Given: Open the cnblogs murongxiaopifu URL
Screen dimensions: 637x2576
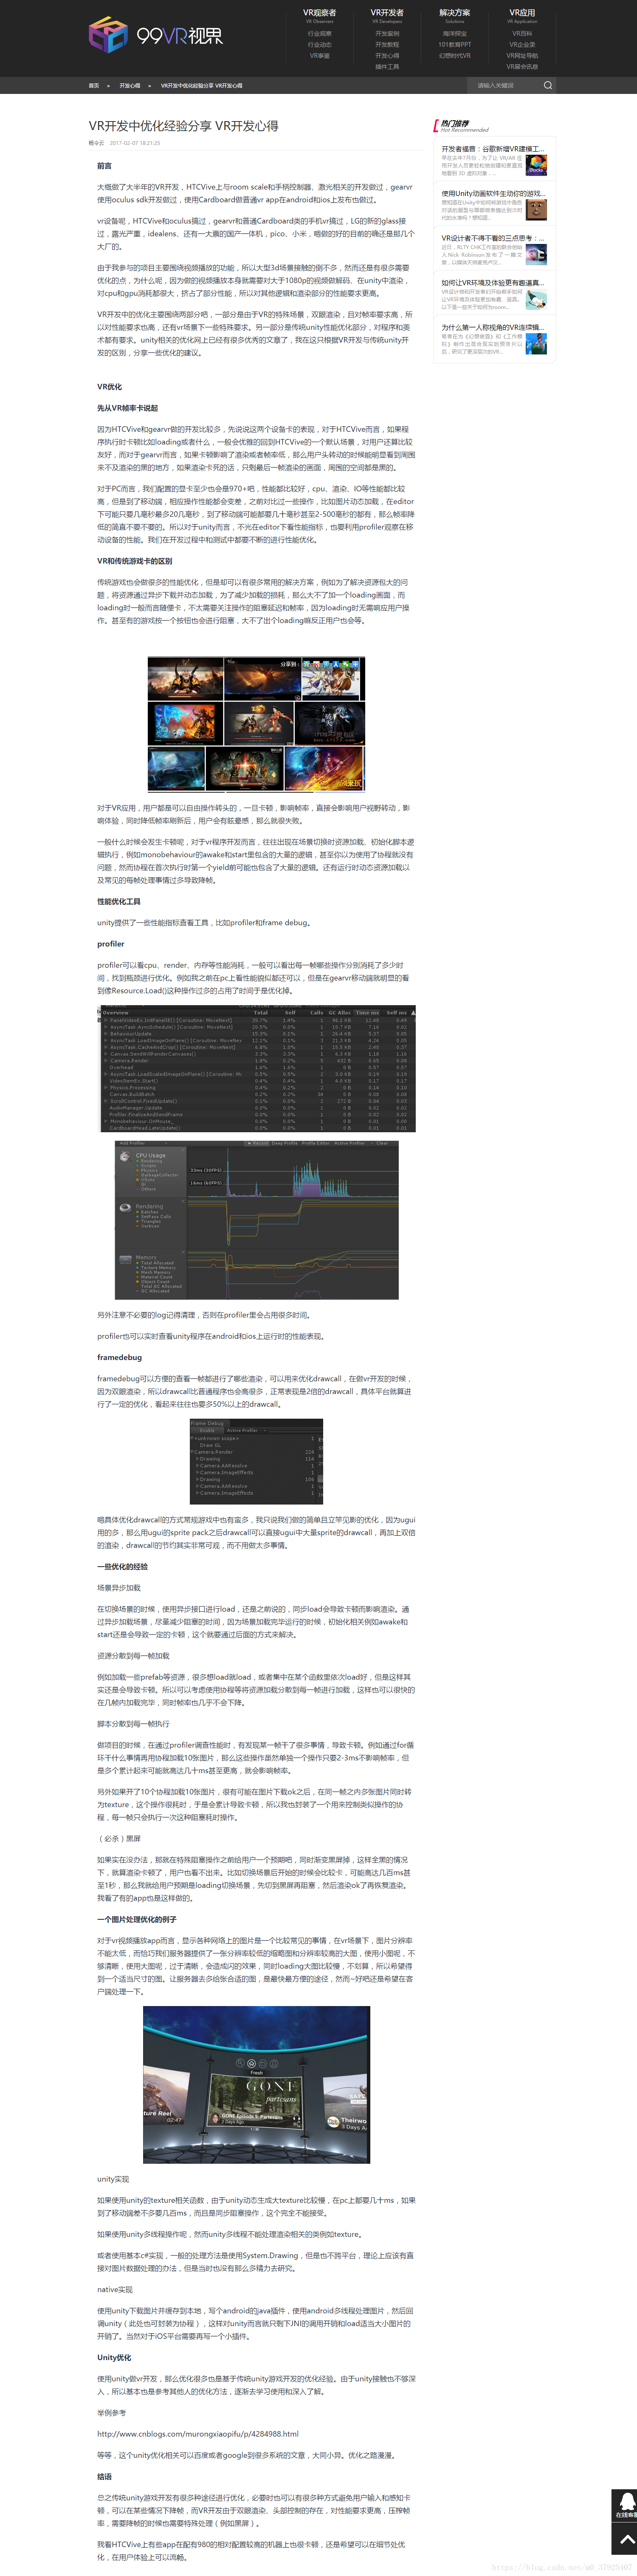Looking at the screenshot, I should [198, 2434].
